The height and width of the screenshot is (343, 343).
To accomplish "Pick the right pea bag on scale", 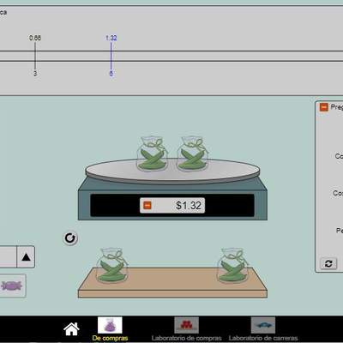I will click(x=192, y=153).
